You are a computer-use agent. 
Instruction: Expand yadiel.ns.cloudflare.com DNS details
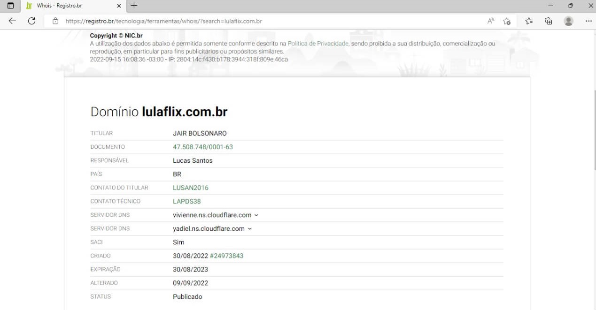coord(249,229)
